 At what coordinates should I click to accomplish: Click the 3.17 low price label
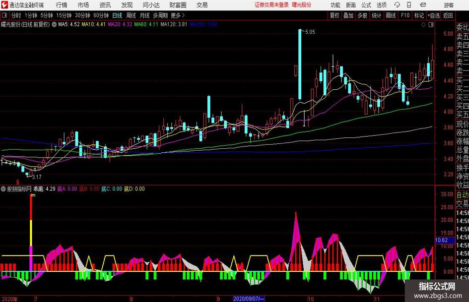37,177
